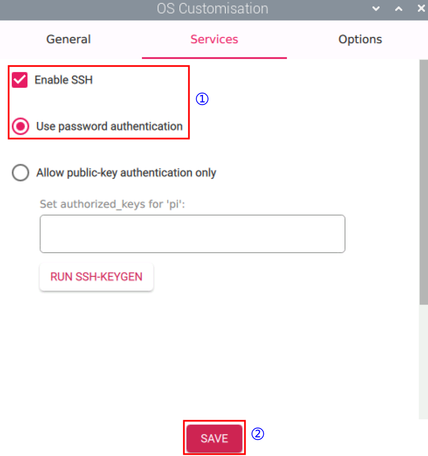Click the circled number 2 annotation

(257, 434)
